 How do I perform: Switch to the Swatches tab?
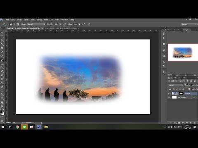177,30
